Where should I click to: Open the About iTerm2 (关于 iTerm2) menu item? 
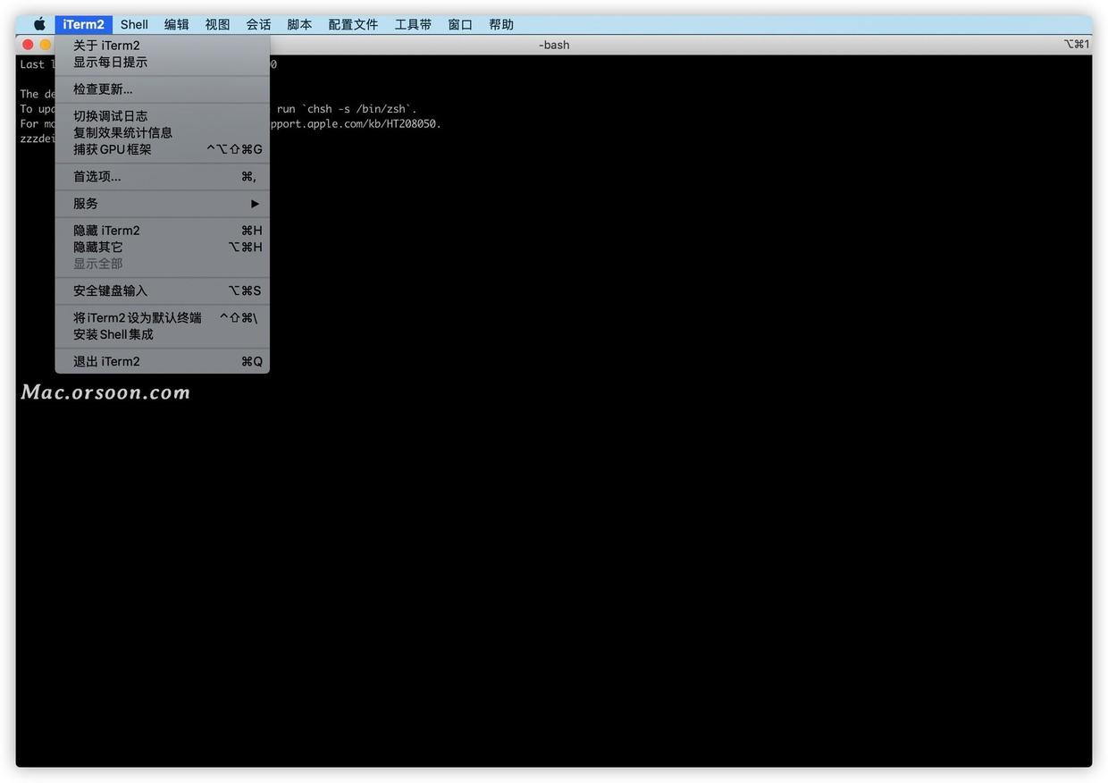pos(109,45)
